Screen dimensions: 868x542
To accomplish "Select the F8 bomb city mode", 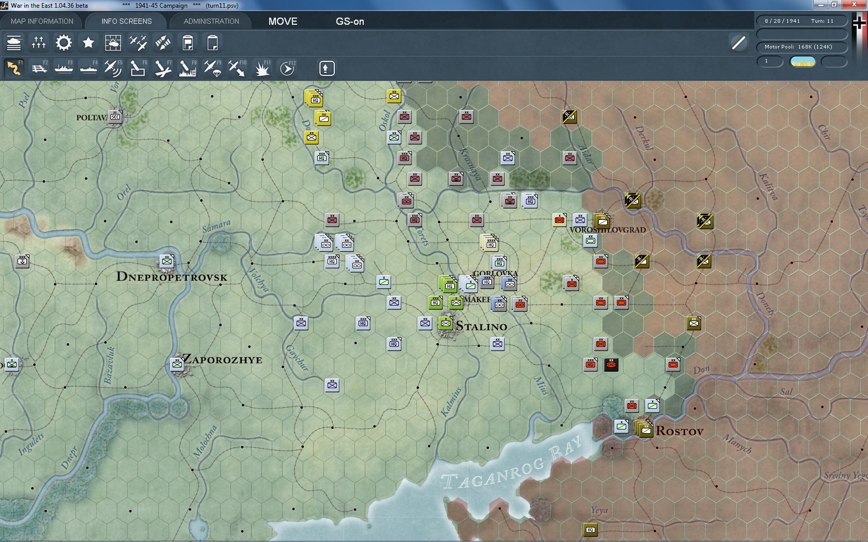I will coord(188,68).
